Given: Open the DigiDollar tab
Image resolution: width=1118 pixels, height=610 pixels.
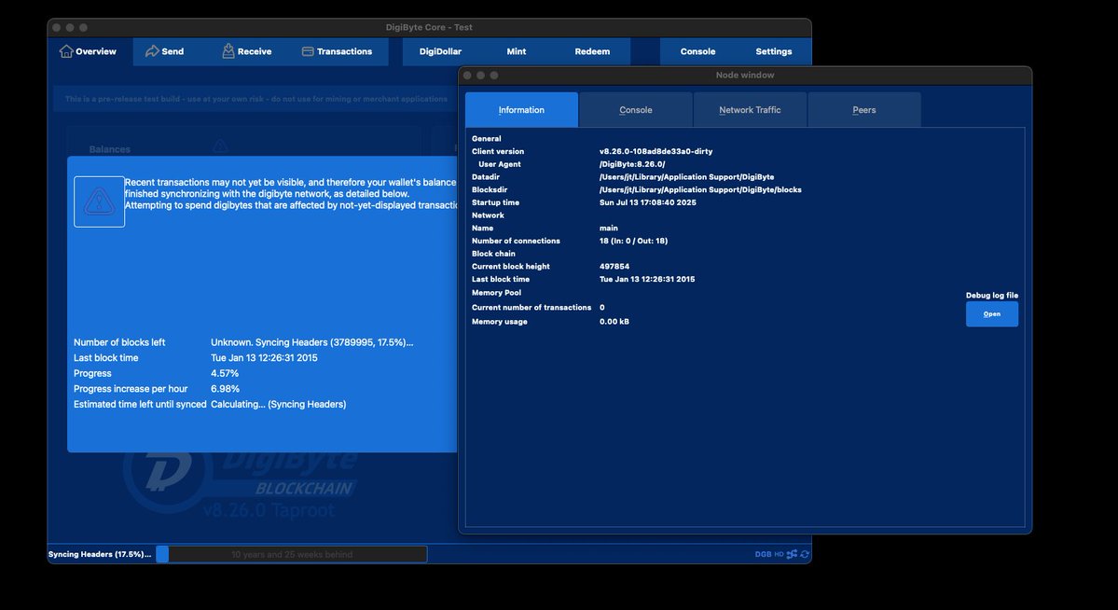Looking at the screenshot, I should [x=440, y=51].
